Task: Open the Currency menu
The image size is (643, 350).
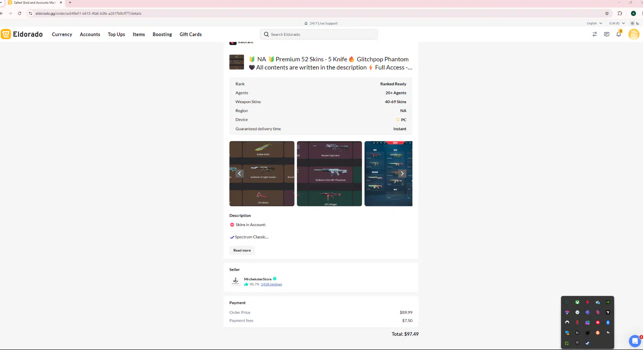Action: (x=62, y=34)
